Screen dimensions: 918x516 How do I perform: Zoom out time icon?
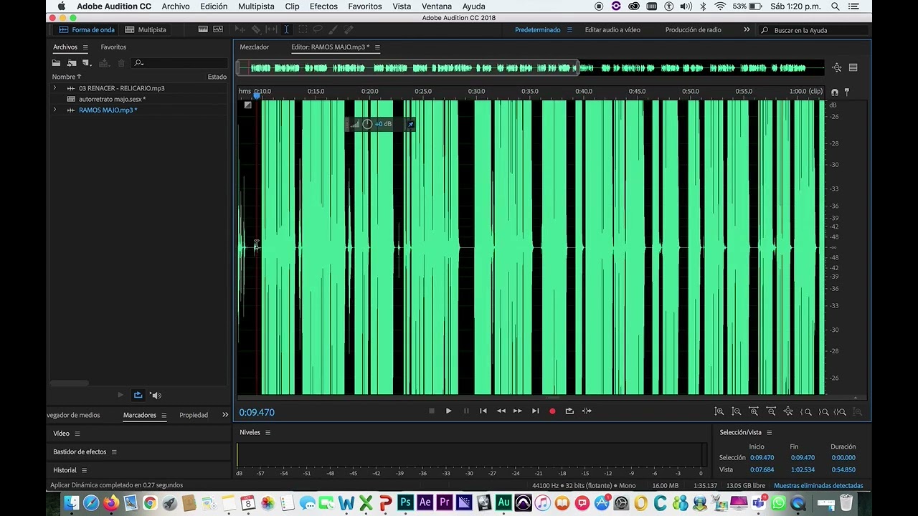[x=771, y=411]
